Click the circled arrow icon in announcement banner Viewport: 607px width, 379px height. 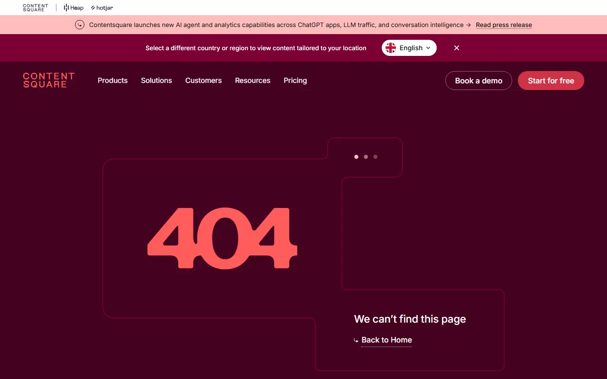80,25
